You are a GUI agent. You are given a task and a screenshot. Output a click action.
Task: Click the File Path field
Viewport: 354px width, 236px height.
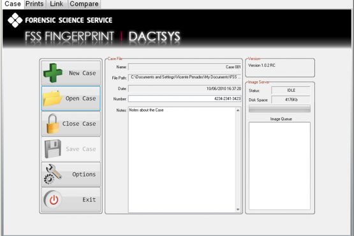(x=185, y=77)
